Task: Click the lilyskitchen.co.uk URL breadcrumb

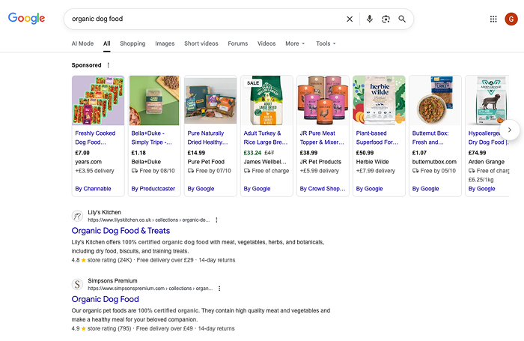Action: pyautogui.click(x=149, y=220)
